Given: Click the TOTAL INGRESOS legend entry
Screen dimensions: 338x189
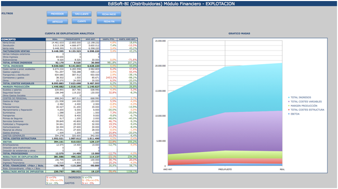Looking at the screenshot, I should click(x=300, y=97).
